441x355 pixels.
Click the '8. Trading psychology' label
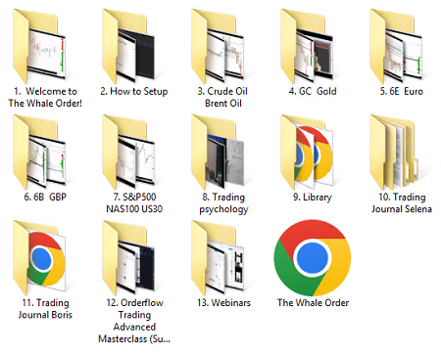223,203
